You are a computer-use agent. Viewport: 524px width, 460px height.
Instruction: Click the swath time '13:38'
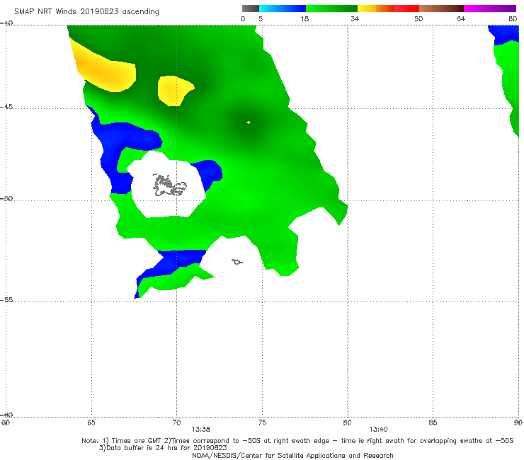click(200, 430)
